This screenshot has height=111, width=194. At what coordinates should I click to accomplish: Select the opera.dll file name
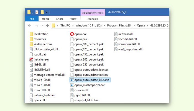[39, 100]
